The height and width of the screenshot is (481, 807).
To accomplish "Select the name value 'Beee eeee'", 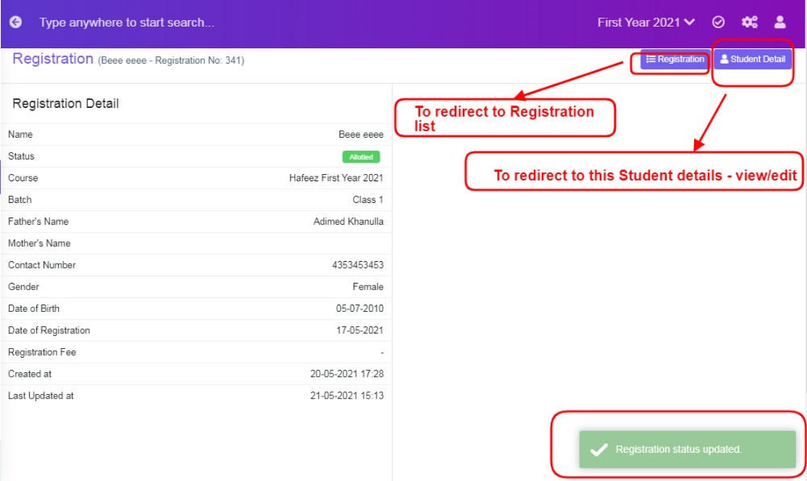I will click(361, 135).
